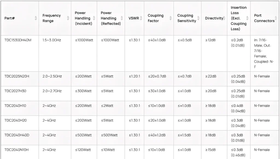The image size is (280, 159).
Task: Sort table by Part# column icon
Action: [36, 18]
